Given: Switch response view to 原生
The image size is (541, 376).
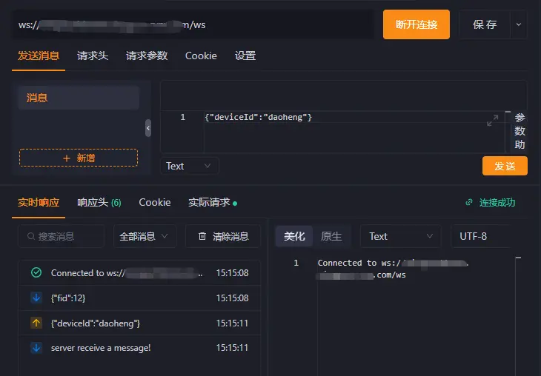Looking at the screenshot, I should 331,236.
